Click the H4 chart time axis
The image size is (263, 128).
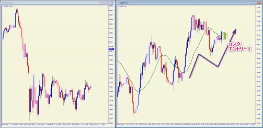[x=186, y=125]
